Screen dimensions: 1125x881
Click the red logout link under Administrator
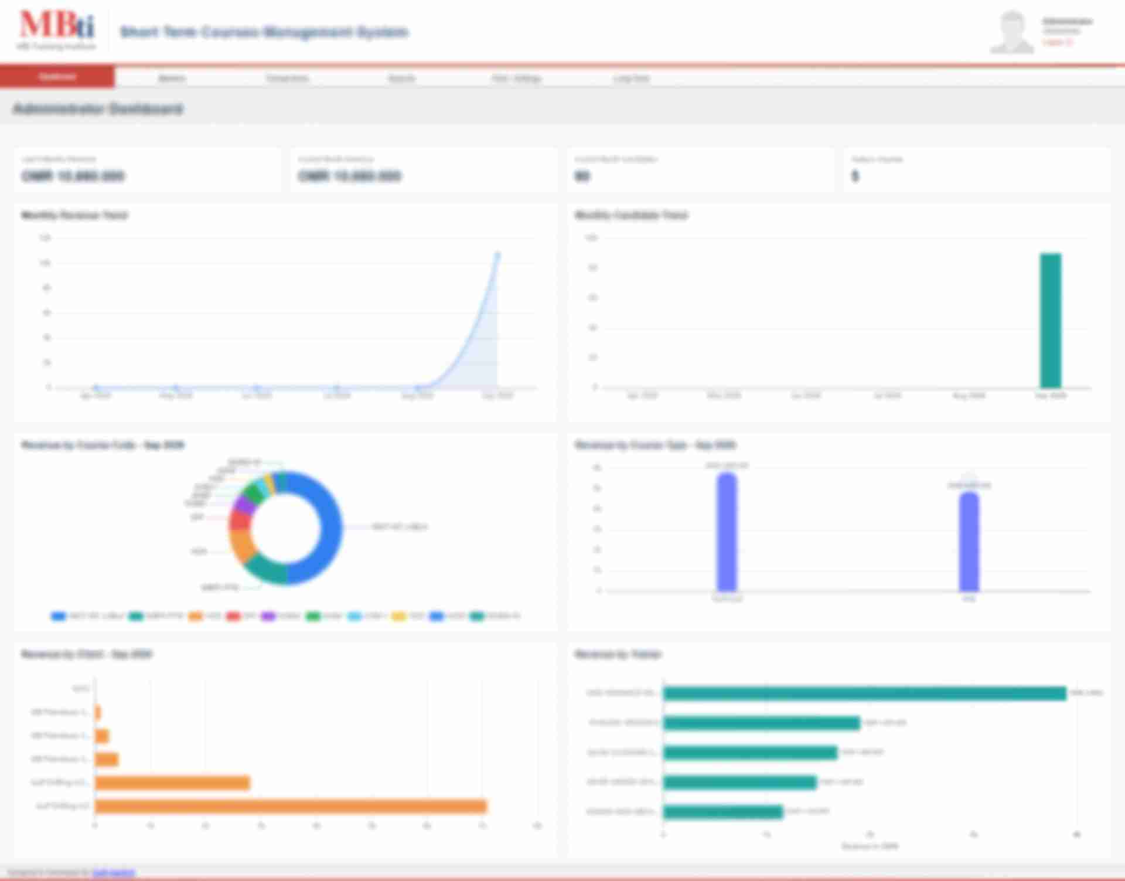tap(1057, 42)
